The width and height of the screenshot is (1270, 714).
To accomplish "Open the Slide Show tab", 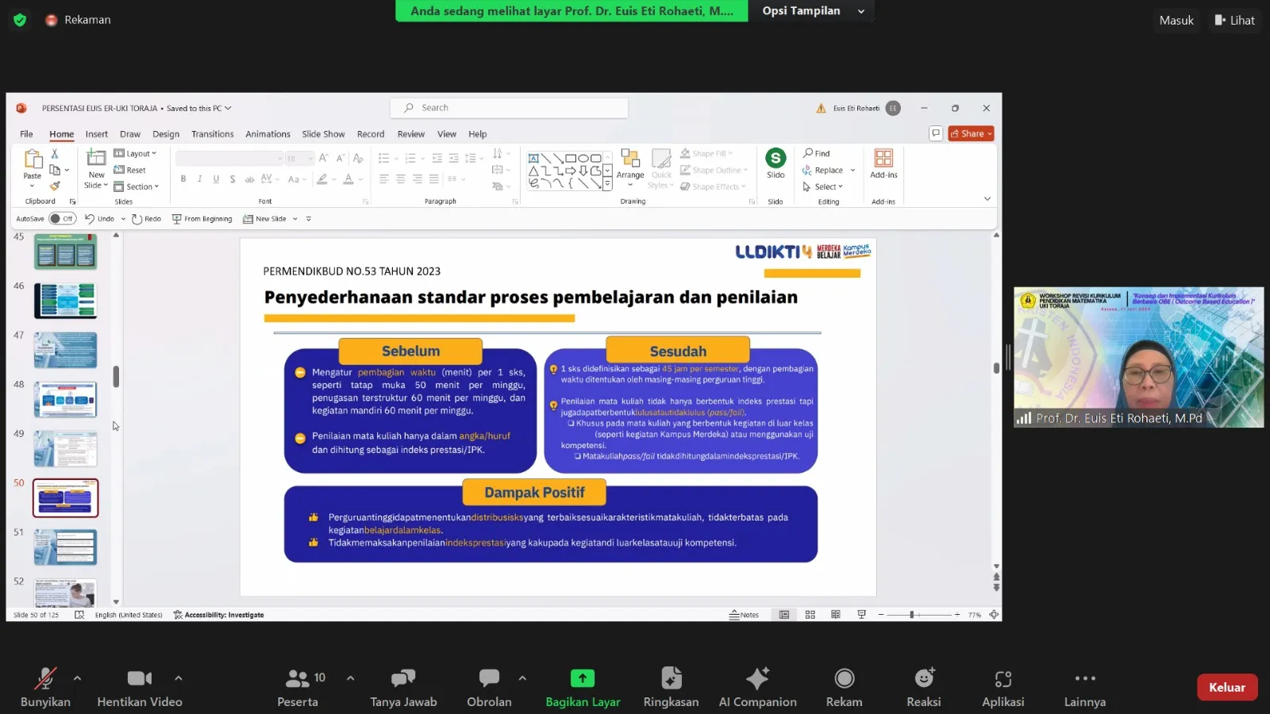I will (x=323, y=134).
